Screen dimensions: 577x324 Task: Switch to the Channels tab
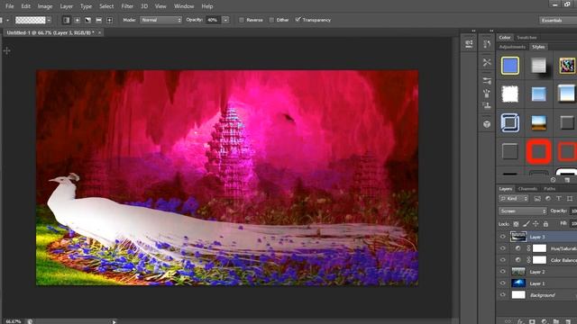click(527, 189)
